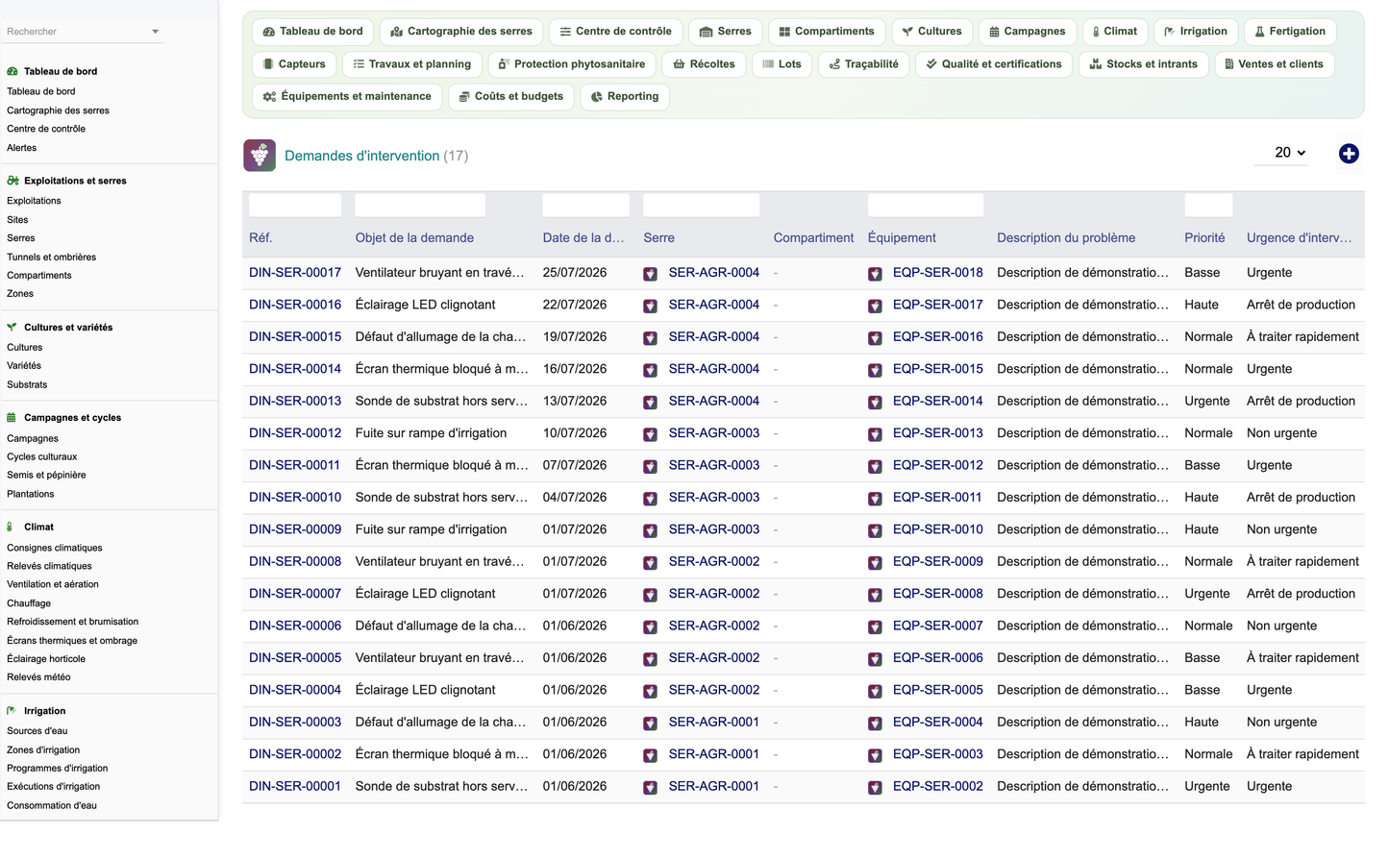1389x859 pixels.
Task: Open Programmes d'irrigation in sidebar
Action: [58, 769]
